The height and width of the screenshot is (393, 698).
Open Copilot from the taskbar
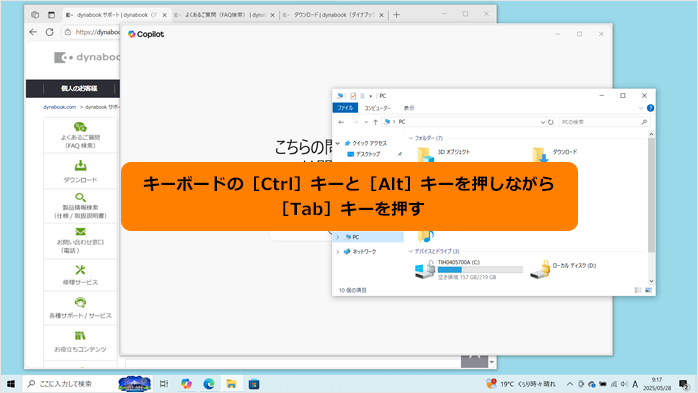(186, 384)
